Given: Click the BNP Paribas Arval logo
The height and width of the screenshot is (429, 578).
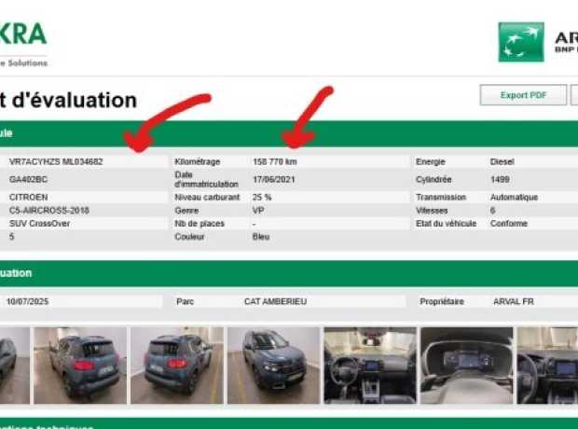Looking at the screenshot, I should (538, 42).
